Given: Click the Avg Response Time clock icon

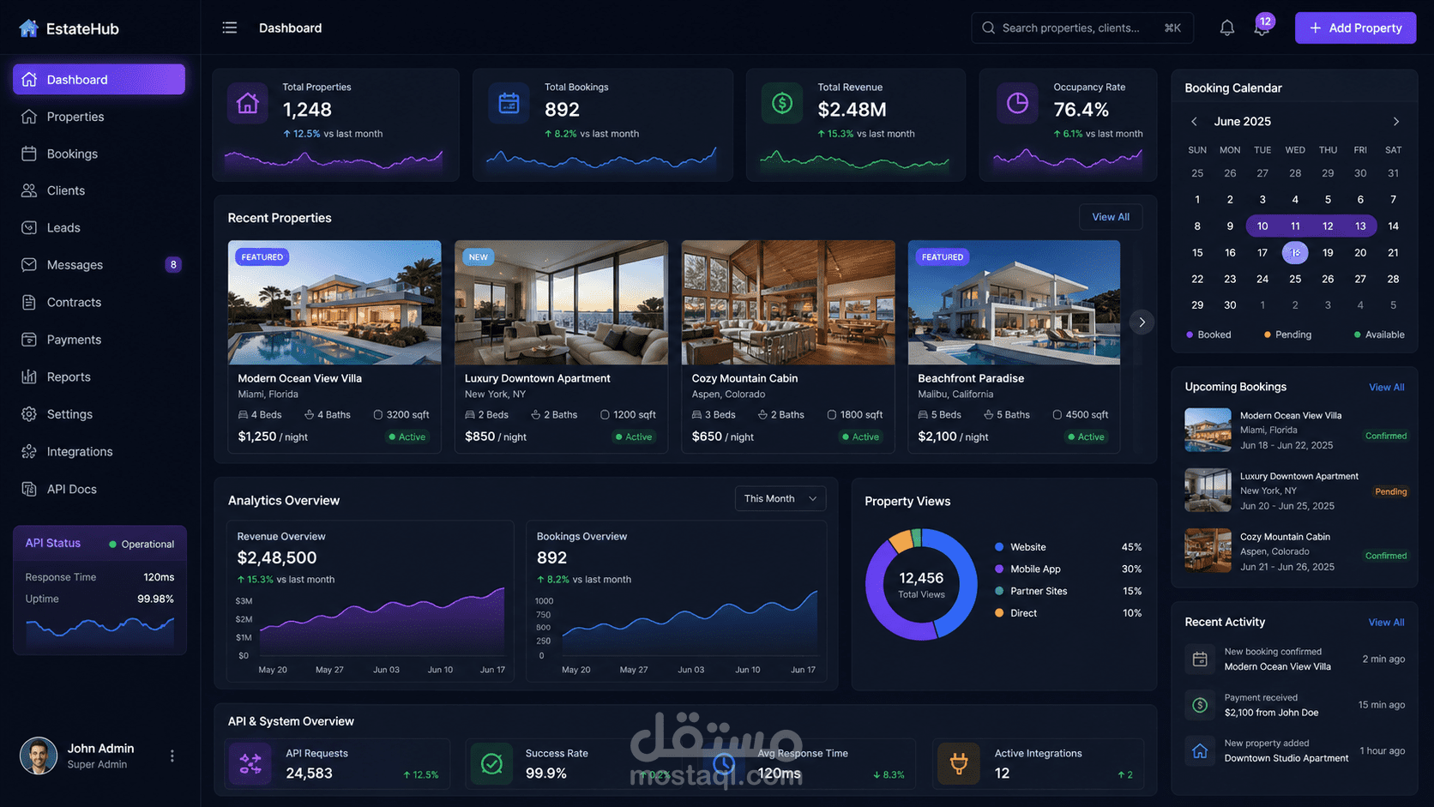Looking at the screenshot, I should tap(724, 763).
